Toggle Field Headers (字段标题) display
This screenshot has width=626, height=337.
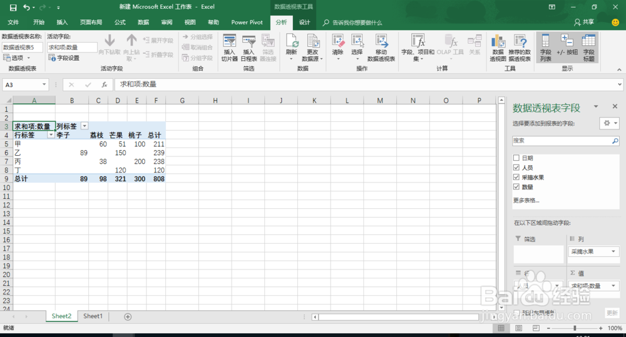tap(589, 48)
